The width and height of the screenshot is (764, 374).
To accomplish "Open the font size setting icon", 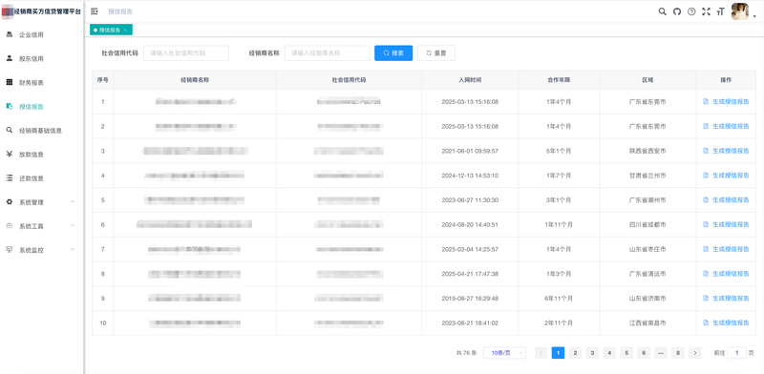I will pyautogui.click(x=721, y=11).
